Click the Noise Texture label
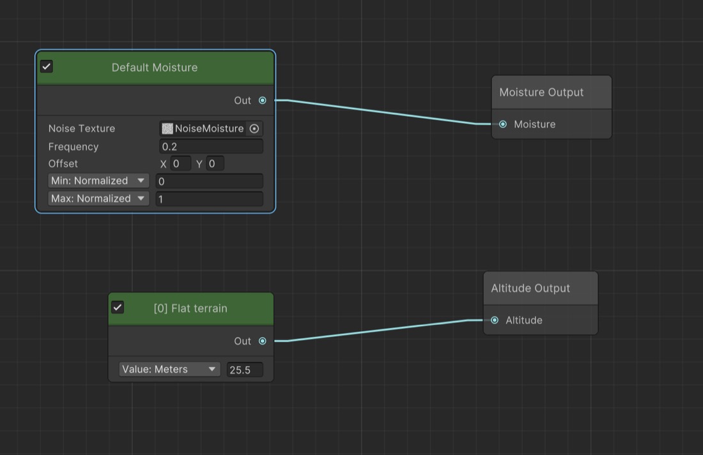703x455 pixels. pos(82,128)
